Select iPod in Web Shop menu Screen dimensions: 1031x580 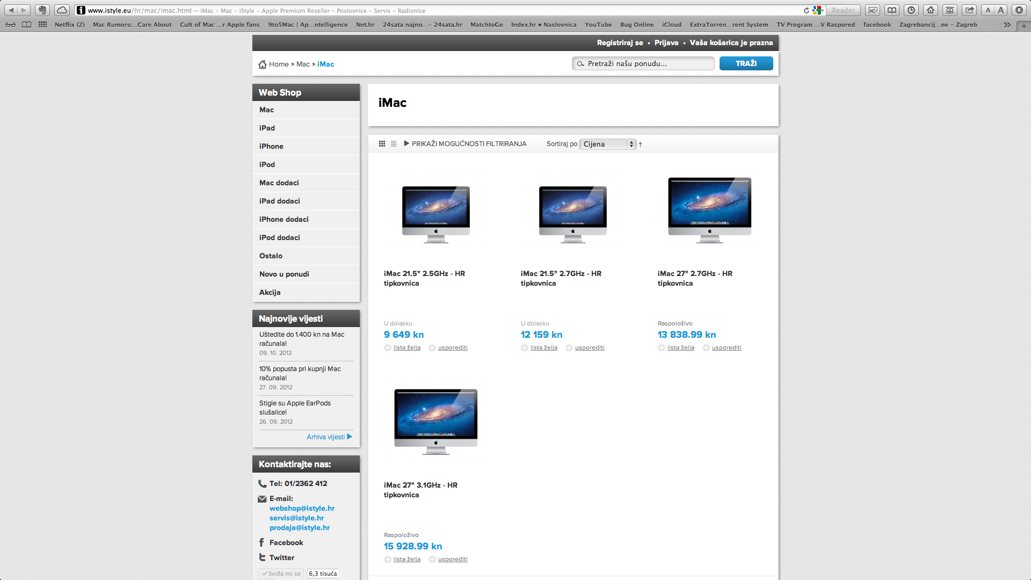[306, 164]
